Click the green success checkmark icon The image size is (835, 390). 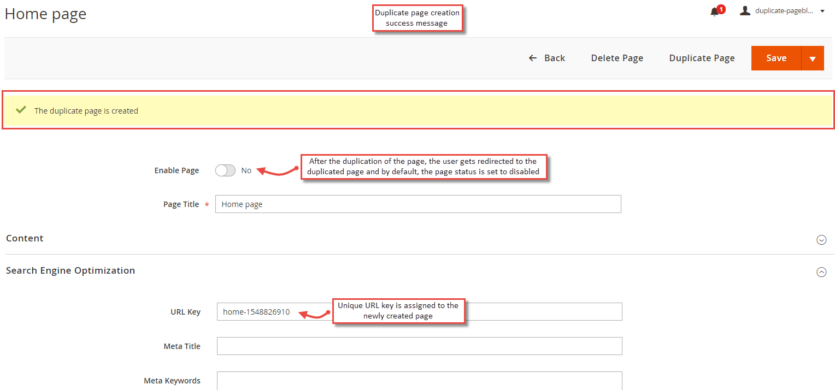pyautogui.click(x=21, y=109)
